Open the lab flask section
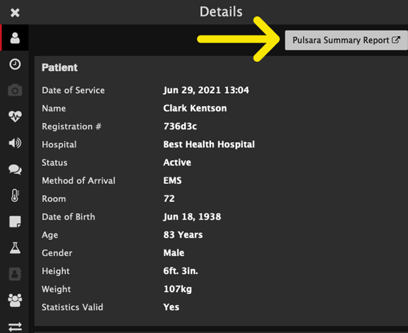 (x=15, y=248)
